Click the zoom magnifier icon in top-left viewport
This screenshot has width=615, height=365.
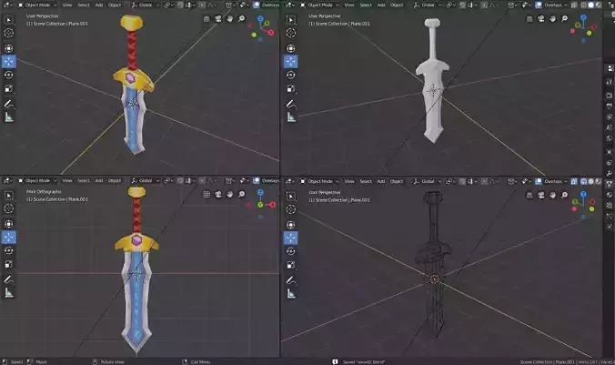[x=242, y=19]
